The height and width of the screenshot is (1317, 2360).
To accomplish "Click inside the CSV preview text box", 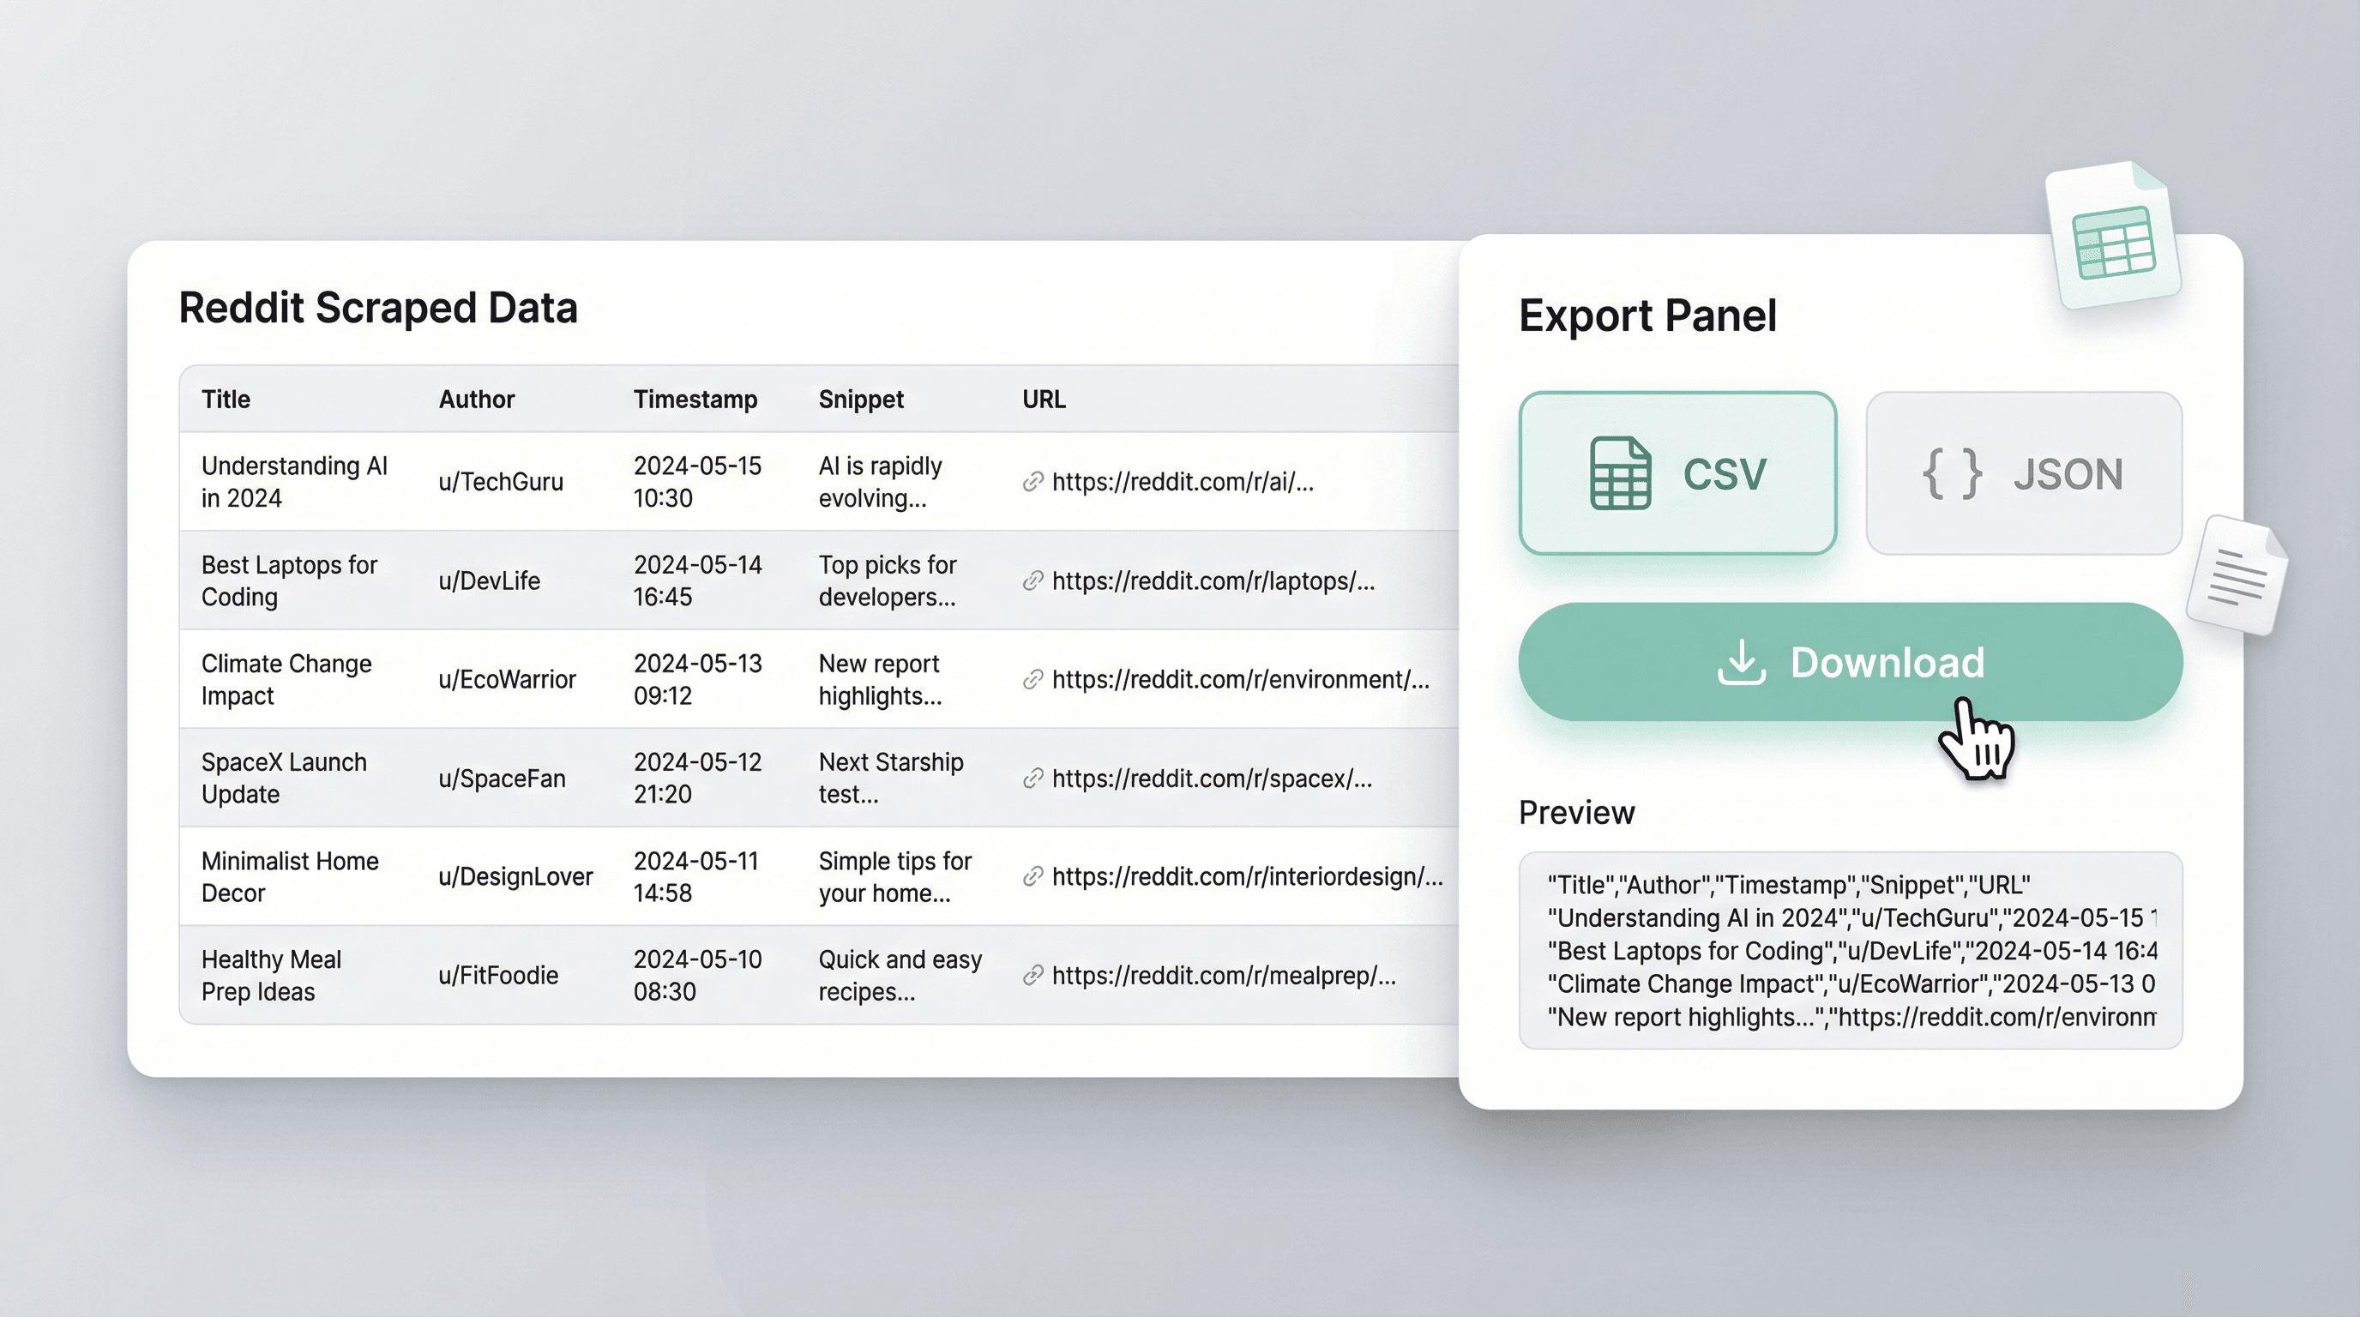I will pos(1850,951).
